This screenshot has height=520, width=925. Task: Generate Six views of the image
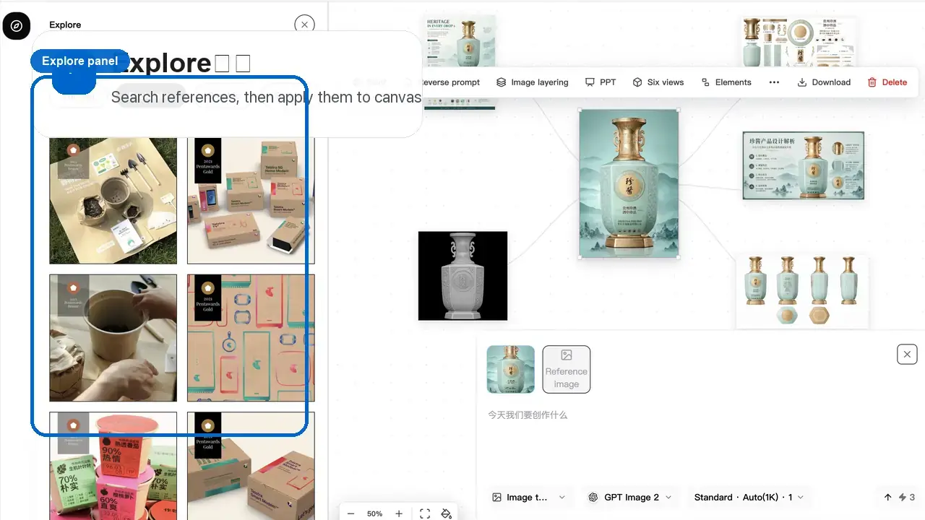coord(658,82)
